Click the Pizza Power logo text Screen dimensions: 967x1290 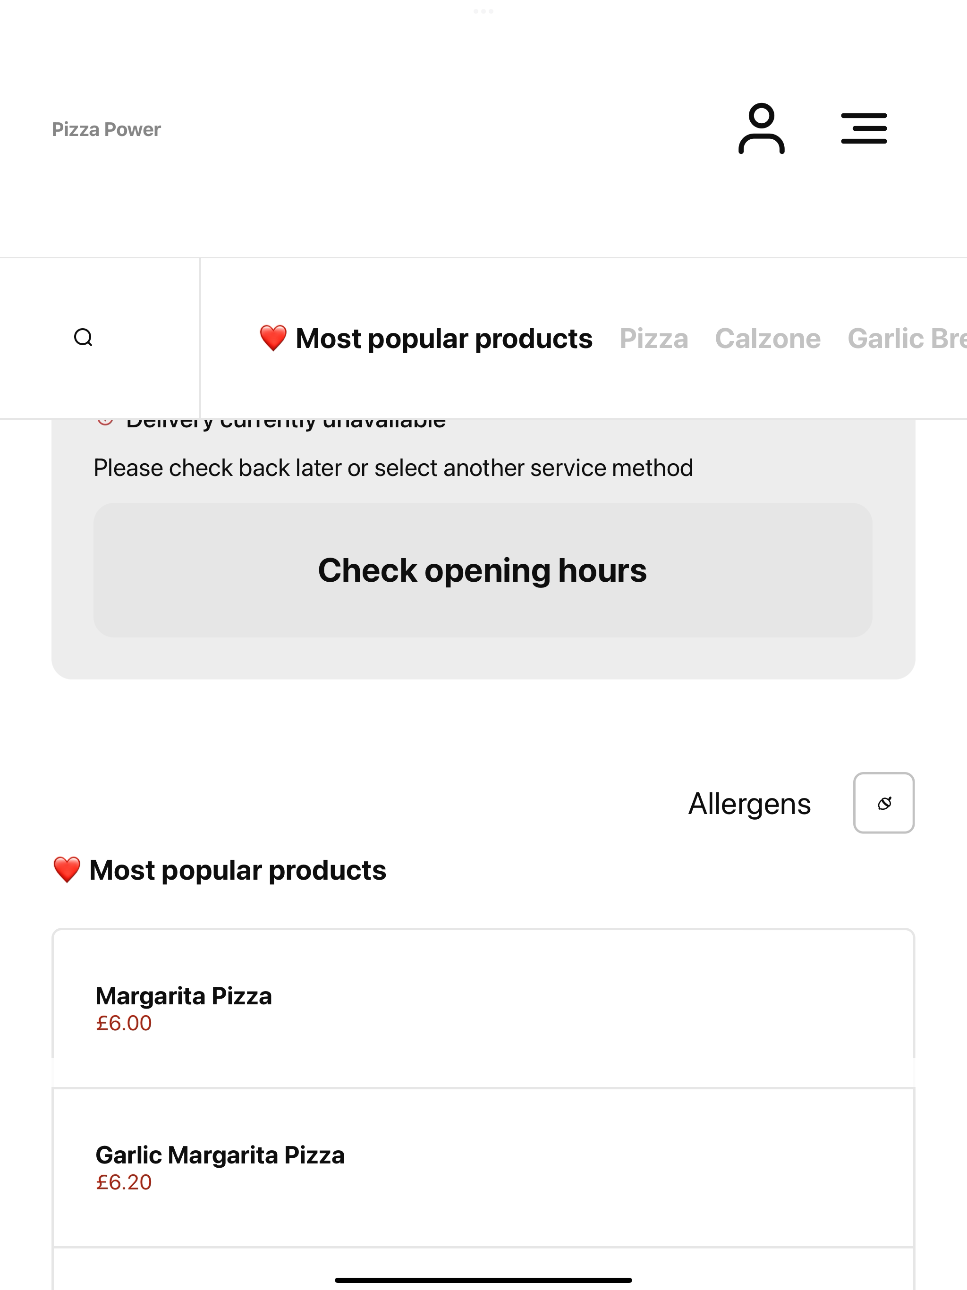[x=106, y=129]
